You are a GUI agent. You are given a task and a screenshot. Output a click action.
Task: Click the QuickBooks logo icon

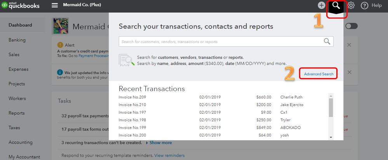click(x=4, y=5)
